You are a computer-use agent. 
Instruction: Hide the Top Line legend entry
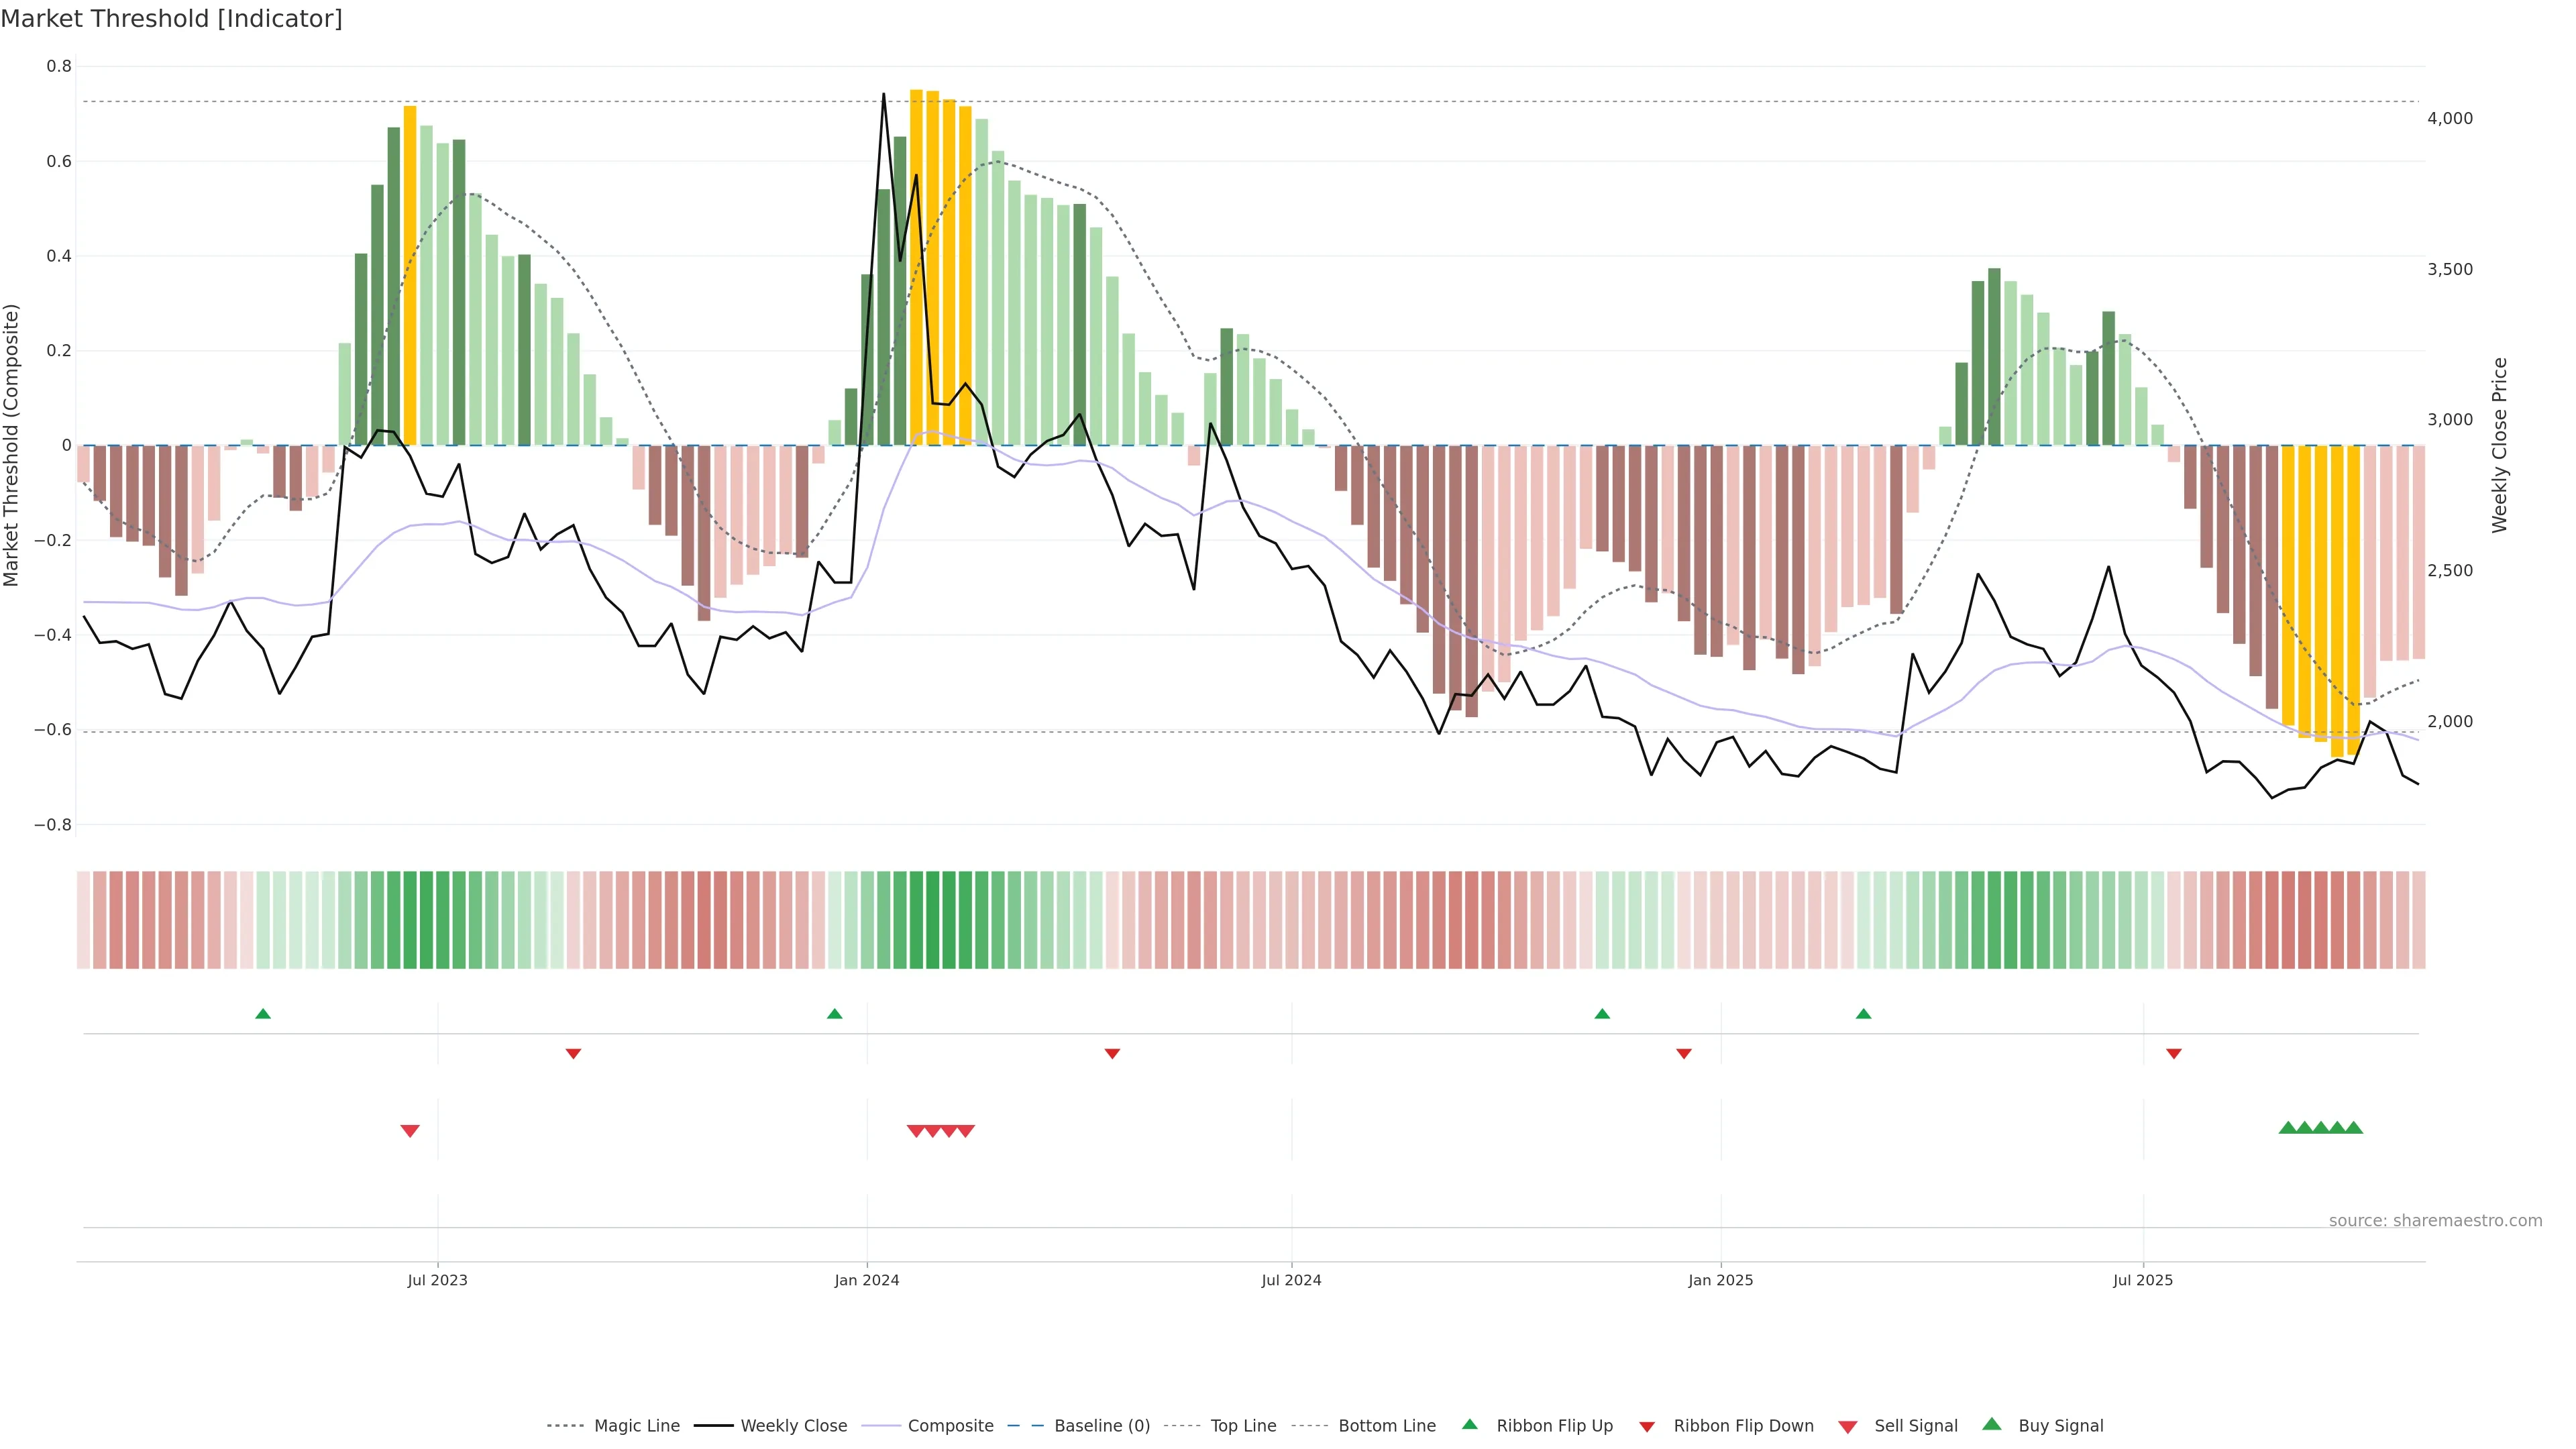pos(1243,1426)
